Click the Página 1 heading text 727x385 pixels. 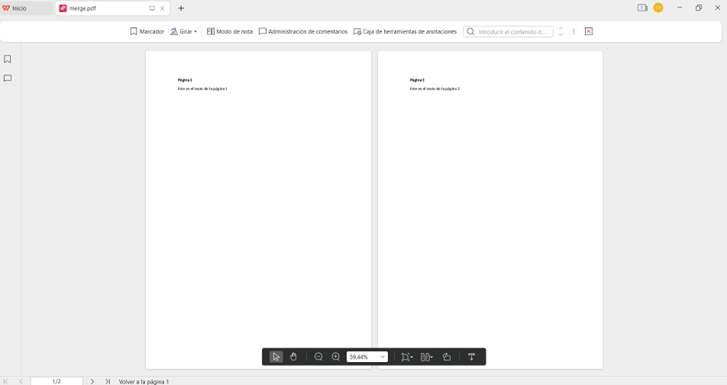click(185, 80)
